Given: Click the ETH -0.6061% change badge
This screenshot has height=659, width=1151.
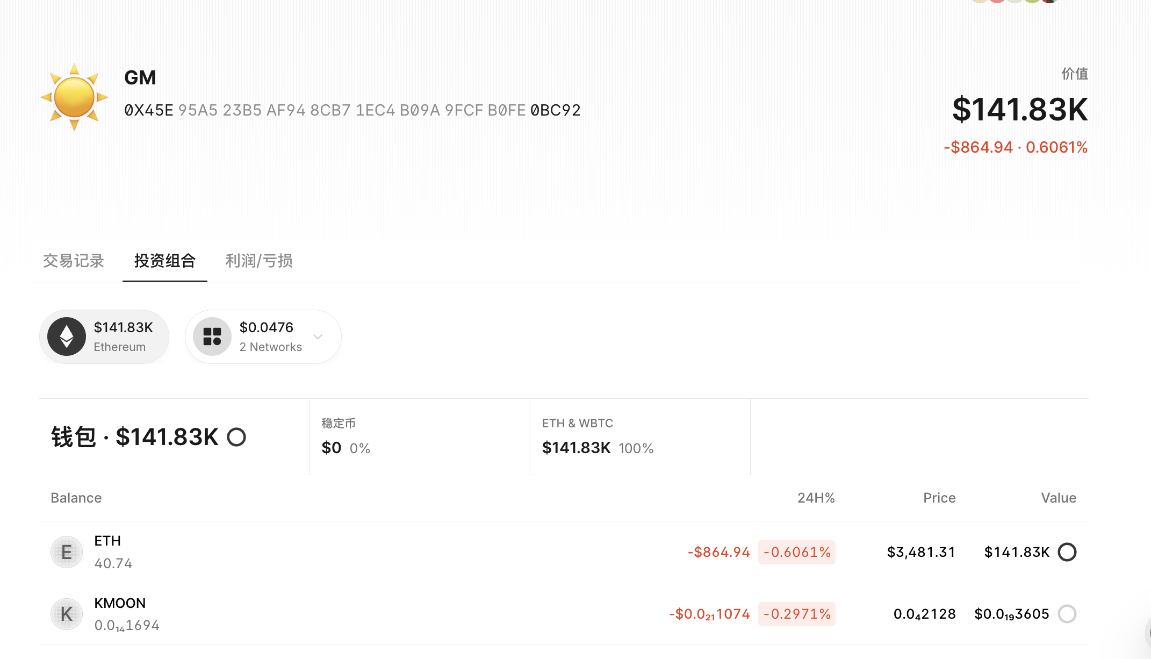Looking at the screenshot, I should point(796,552).
